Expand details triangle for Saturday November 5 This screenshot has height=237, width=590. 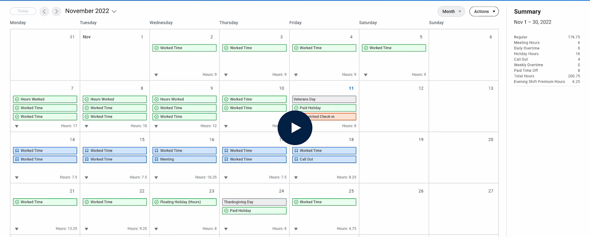tap(366, 75)
